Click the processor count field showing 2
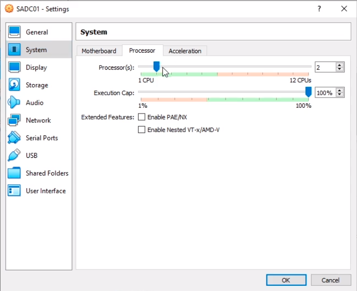The image size is (357, 291). [325, 67]
